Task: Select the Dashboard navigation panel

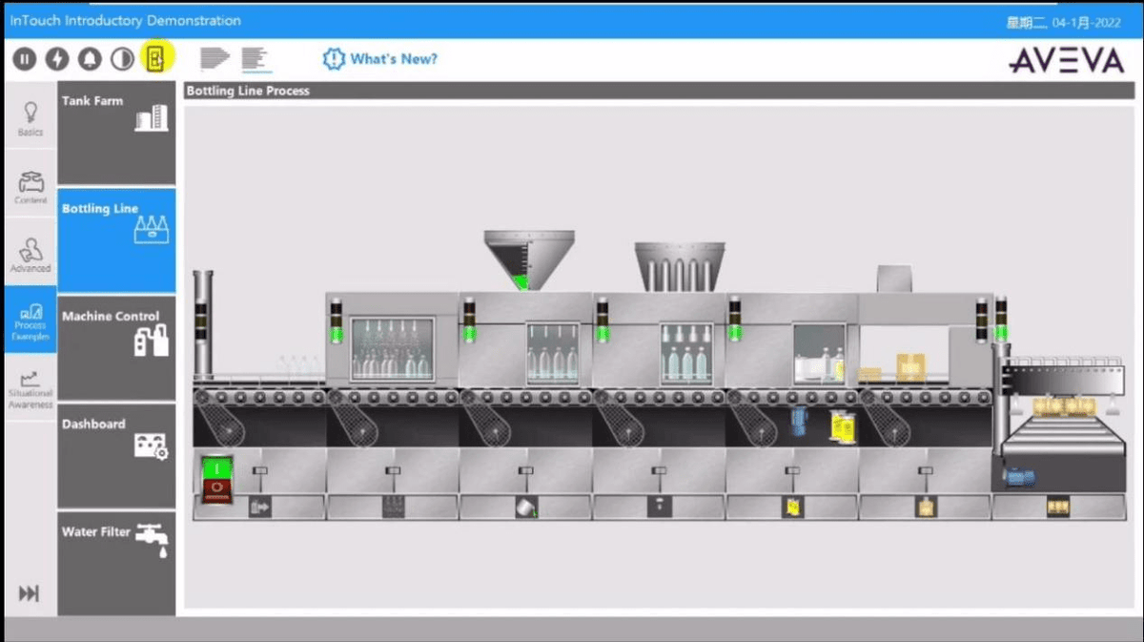Action: click(x=116, y=455)
